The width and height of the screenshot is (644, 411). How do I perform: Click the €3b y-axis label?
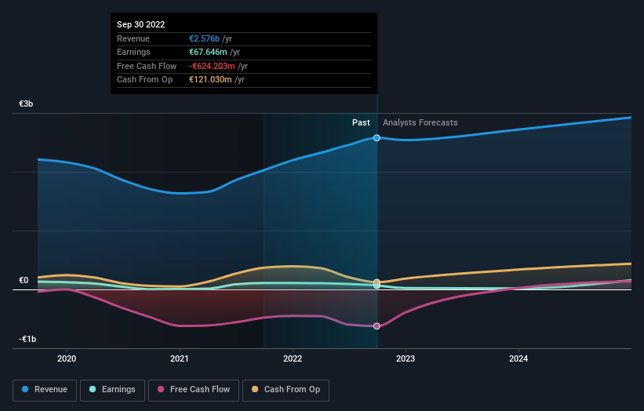coord(26,104)
